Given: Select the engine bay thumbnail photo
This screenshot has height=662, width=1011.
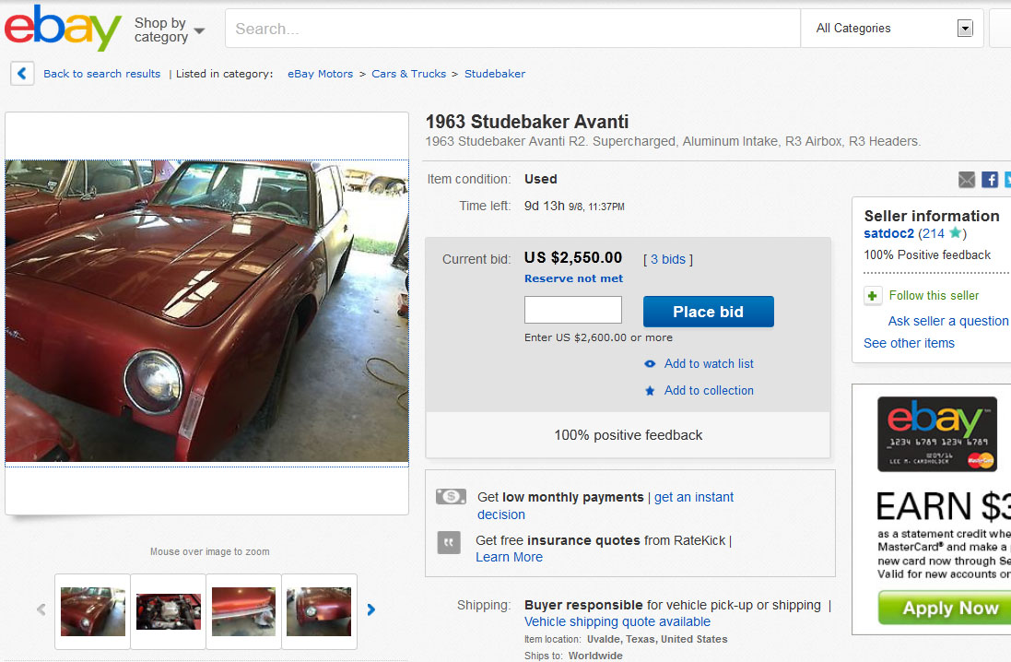Looking at the screenshot, I should 169,609.
